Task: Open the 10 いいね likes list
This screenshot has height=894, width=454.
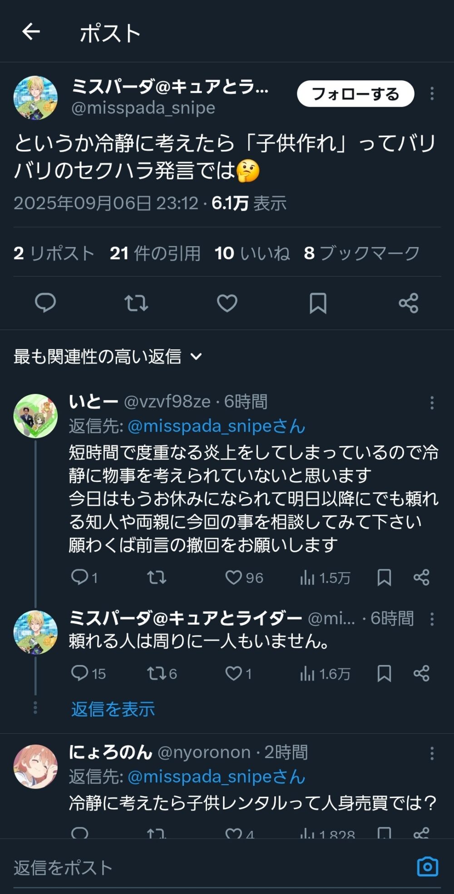Action: click(x=252, y=253)
